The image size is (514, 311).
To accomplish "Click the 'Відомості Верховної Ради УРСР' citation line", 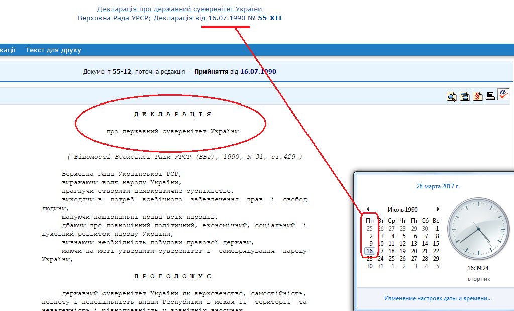I will pos(185,157).
